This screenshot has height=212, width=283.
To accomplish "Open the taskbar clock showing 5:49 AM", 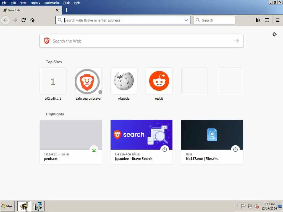I will (x=269, y=206).
